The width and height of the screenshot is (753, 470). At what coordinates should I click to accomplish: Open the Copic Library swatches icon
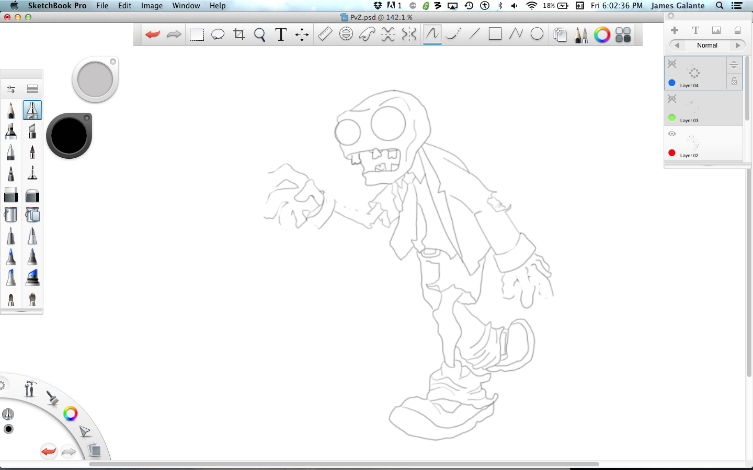[x=623, y=35]
